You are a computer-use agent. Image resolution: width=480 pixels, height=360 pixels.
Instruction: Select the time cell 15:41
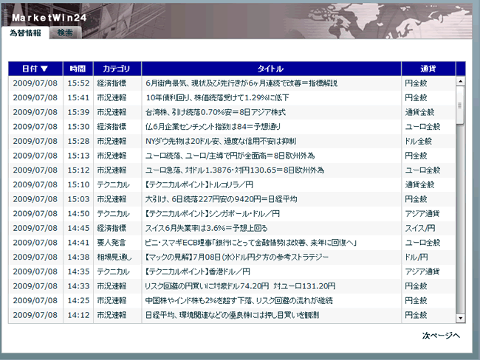point(78,97)
